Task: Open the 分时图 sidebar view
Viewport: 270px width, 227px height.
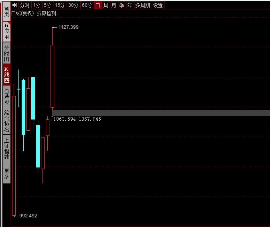Action: (6, 53)
